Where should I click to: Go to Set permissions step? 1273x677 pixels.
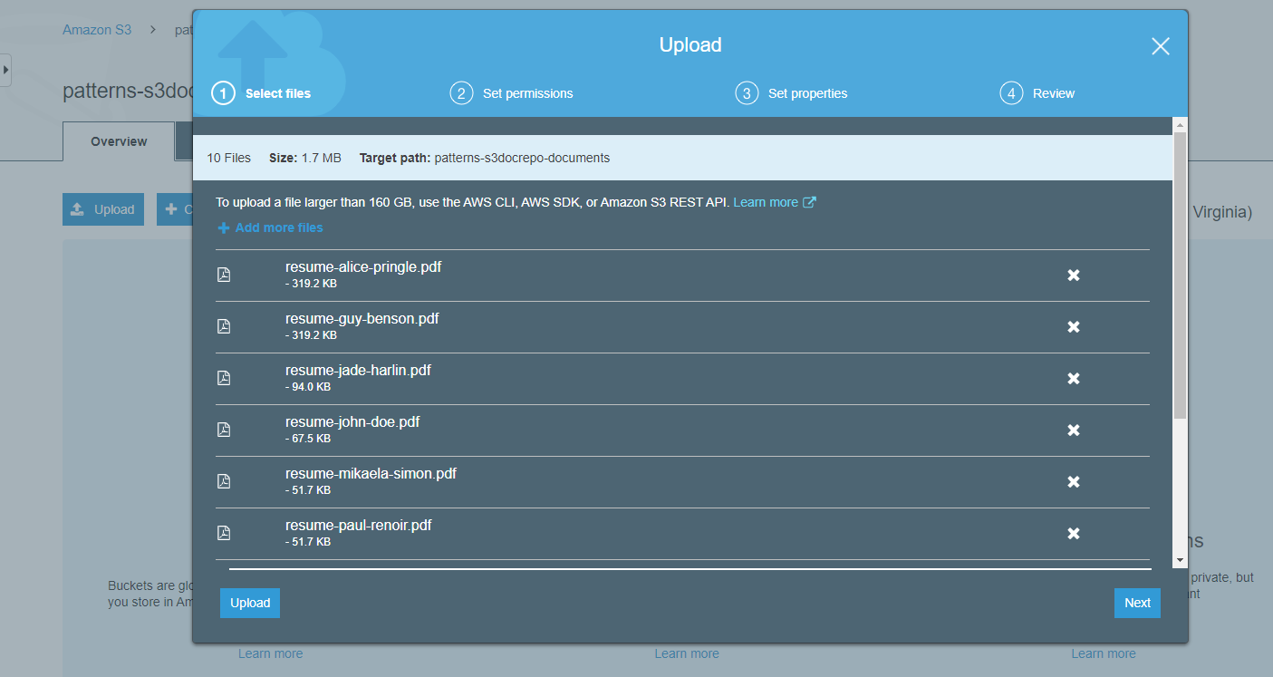[512, 93]
